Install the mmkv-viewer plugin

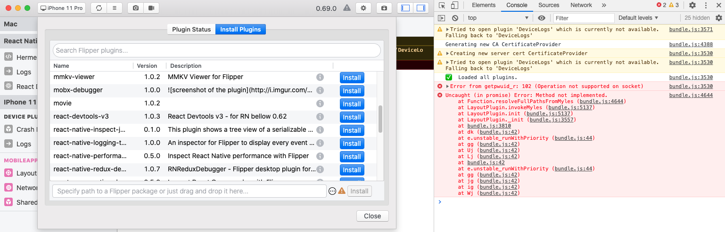(352, 78)
